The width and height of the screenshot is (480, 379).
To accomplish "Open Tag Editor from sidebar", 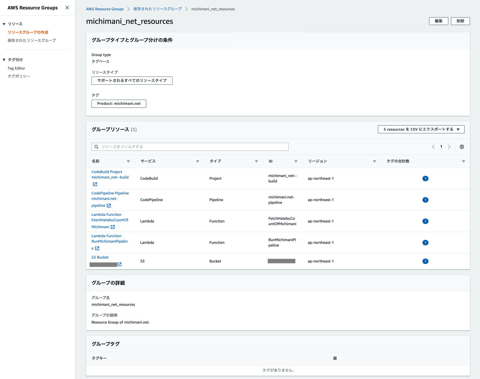I will [x=16, y=68].
